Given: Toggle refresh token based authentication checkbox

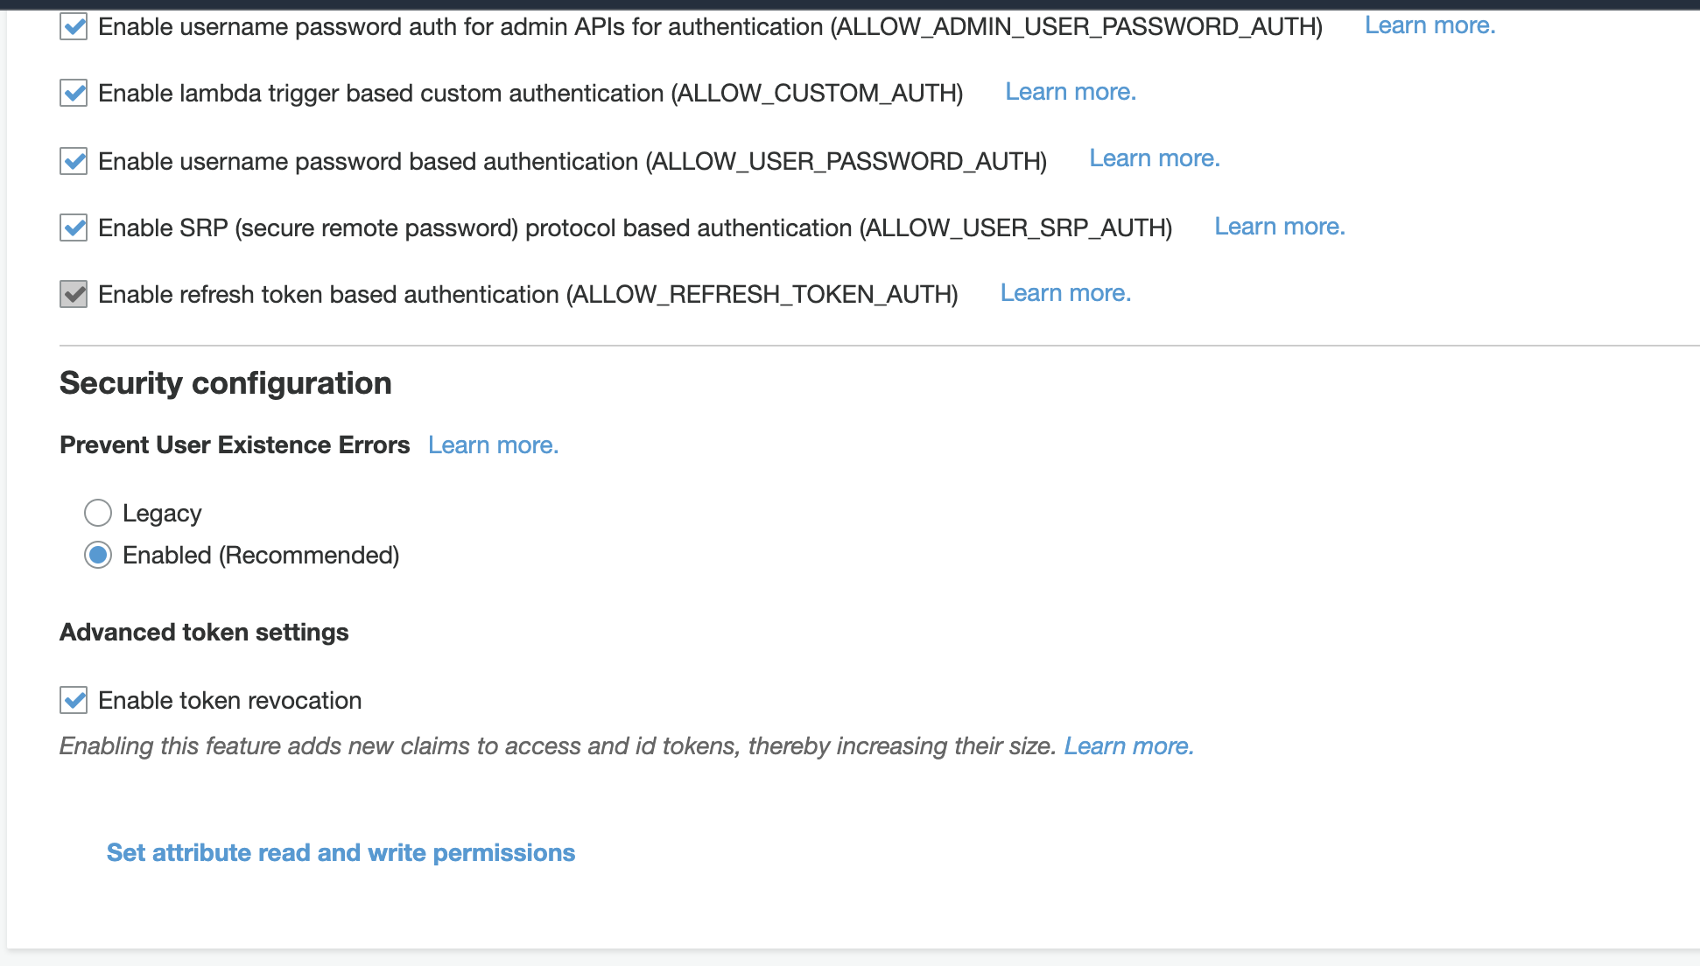Looking at the screenshot, I should [x=74, y=294].
